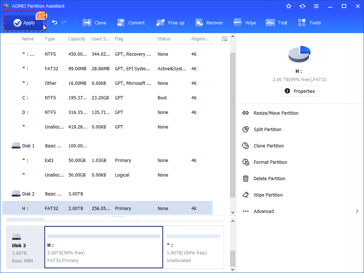Click the star favorite icon in title bar
Screen dimensions: 364x273
[289, 6]
